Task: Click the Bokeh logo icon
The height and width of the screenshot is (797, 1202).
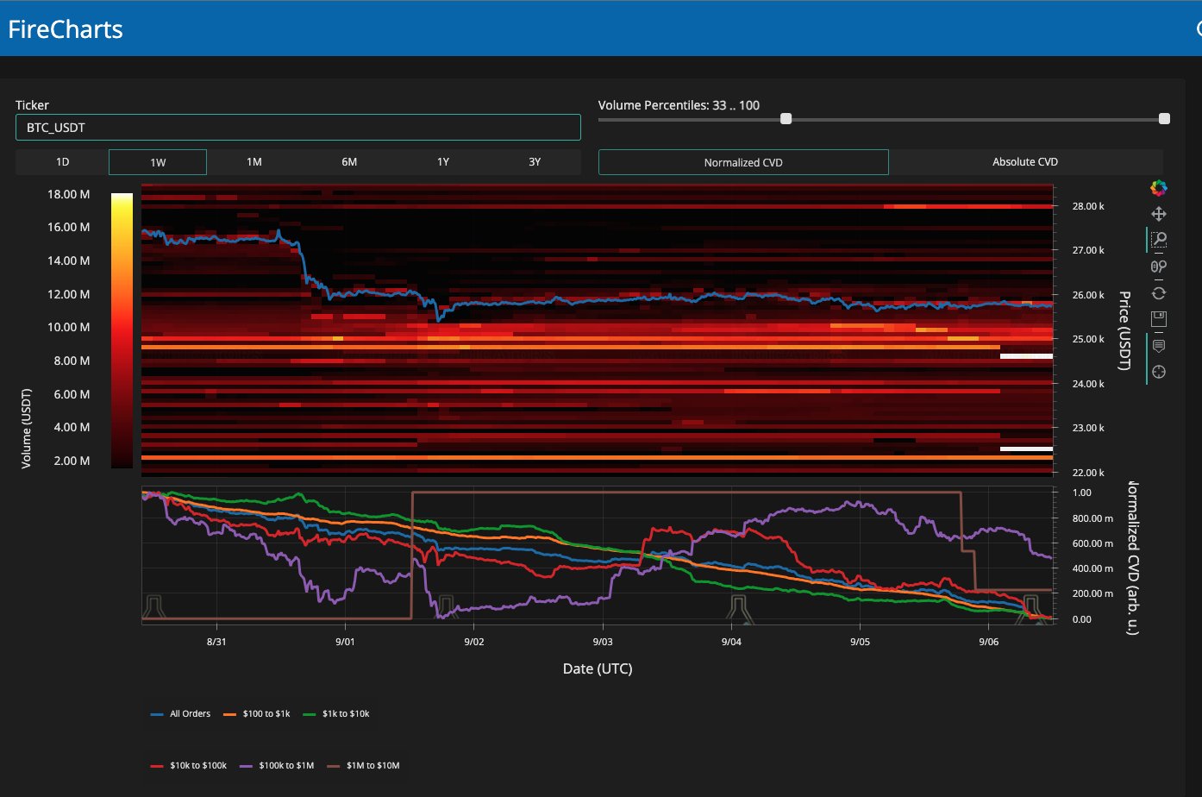Action: click(x=1158, y=188)
